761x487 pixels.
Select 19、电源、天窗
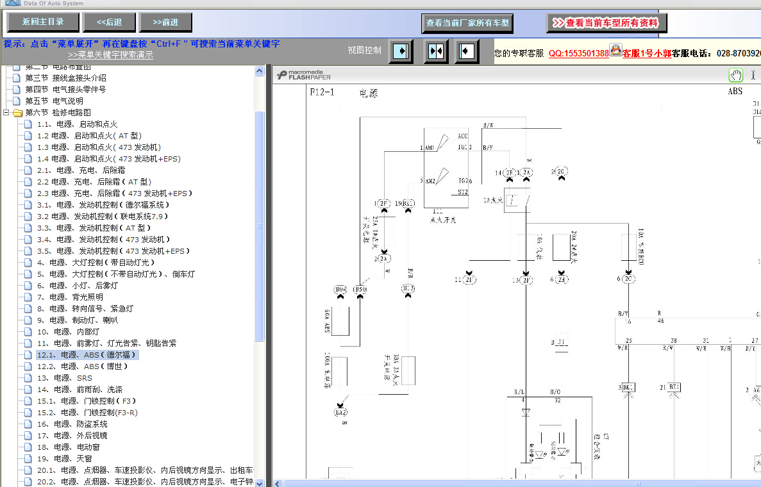pyautogui.click(x=65, y=459)
